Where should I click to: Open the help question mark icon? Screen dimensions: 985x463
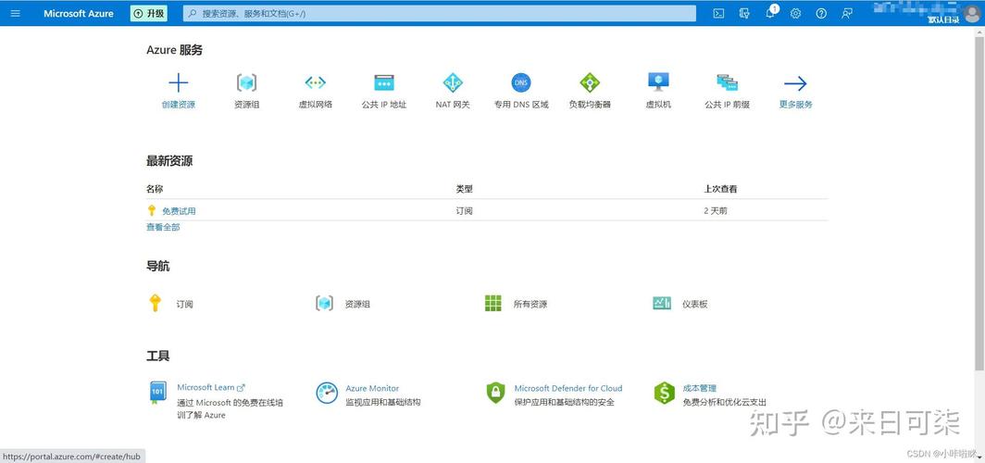[x=821, y=13]
